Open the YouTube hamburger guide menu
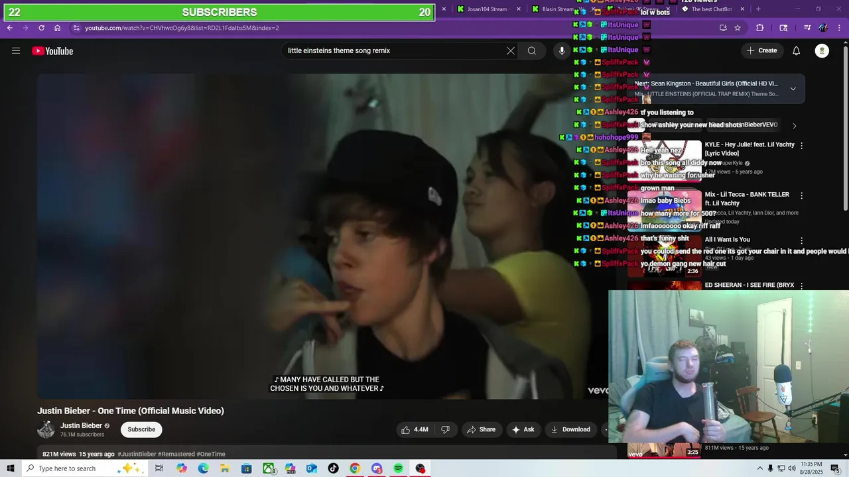 tap(16, 51)
